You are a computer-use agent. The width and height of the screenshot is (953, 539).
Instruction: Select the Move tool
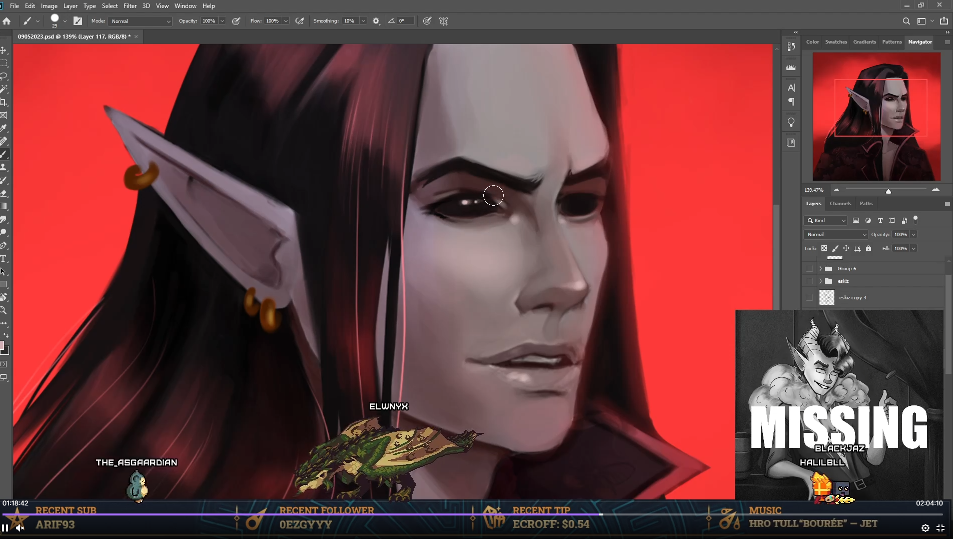coord(4,50)
